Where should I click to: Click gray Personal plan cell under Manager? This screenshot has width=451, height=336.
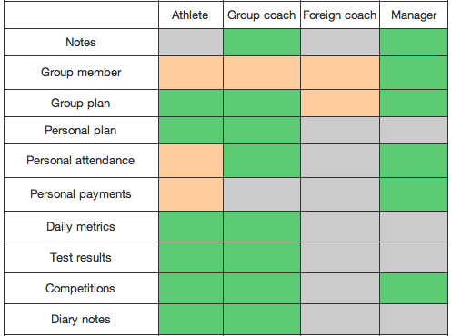[x=414, y=131]
